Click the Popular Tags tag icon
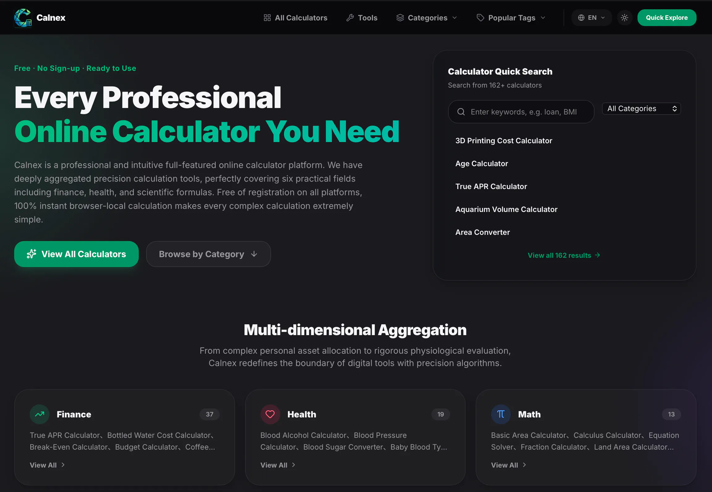This screenshot has height=492, width=712. coord(481,18)
